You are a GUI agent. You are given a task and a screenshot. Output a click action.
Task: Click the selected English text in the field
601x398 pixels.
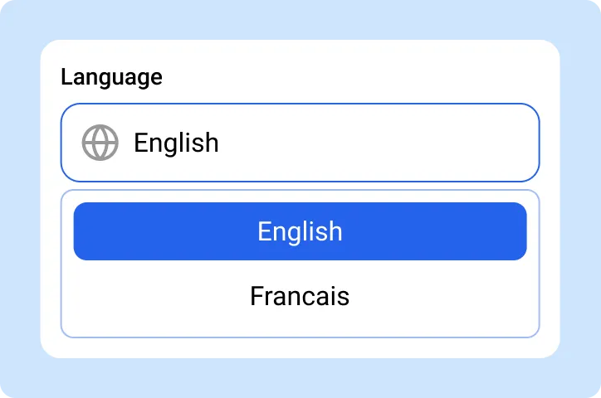pos(176,143)
